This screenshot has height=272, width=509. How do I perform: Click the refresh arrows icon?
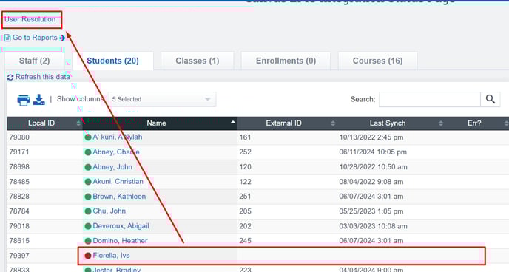tap(10, 77)
